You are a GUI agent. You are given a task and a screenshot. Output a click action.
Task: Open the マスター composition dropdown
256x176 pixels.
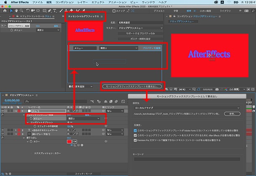coord(141,28)
